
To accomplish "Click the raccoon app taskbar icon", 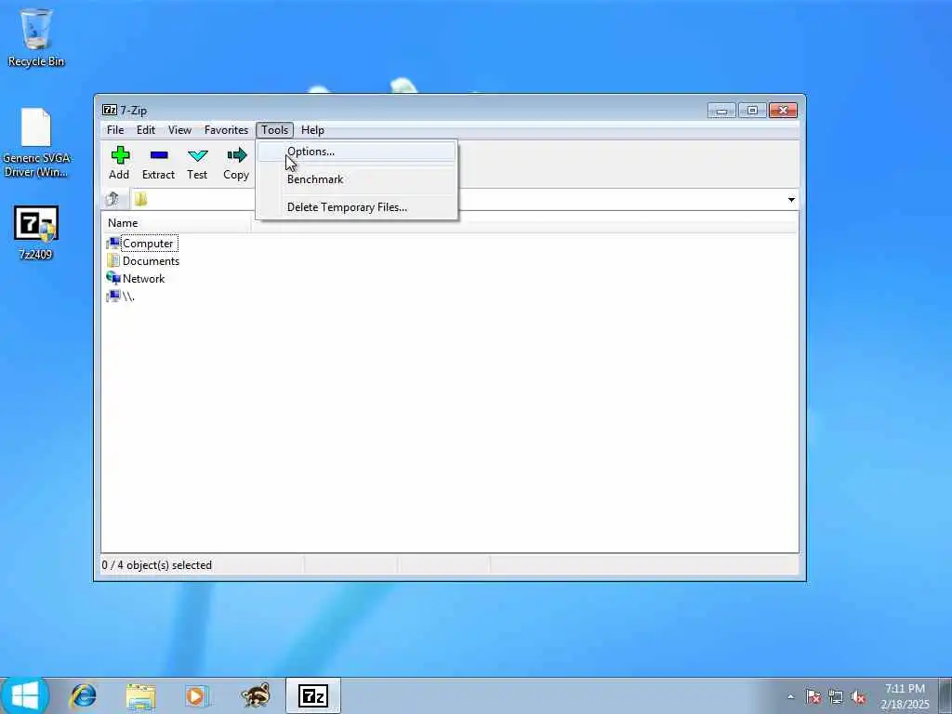I will click(256, 695).
